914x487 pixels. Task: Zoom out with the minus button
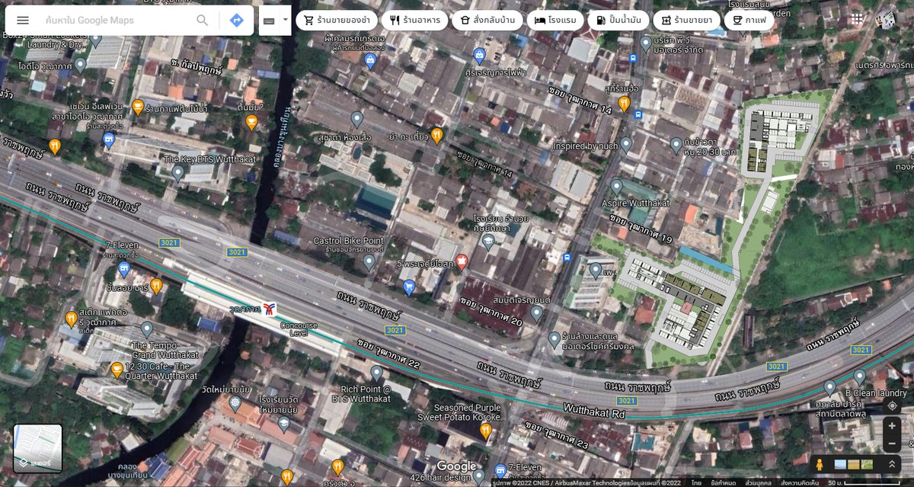(x=892, y=444)
